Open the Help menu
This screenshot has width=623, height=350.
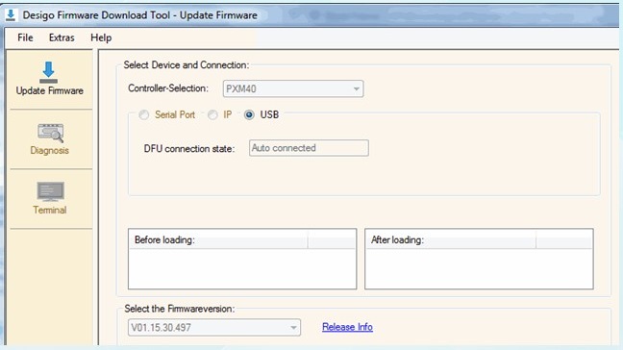click(101, 37)
